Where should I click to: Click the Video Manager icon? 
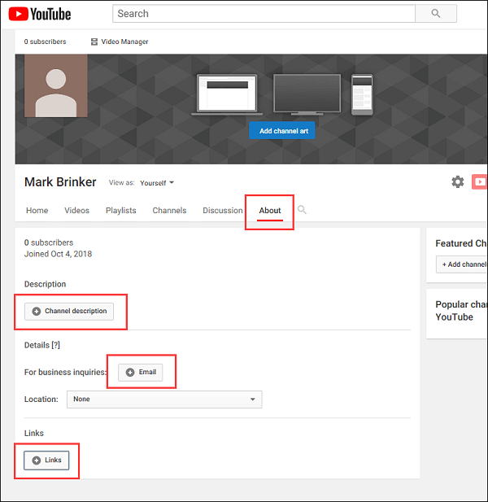tap(94, 41)
